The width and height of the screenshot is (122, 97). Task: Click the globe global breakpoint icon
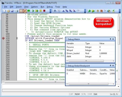click(x=109, y=11)
